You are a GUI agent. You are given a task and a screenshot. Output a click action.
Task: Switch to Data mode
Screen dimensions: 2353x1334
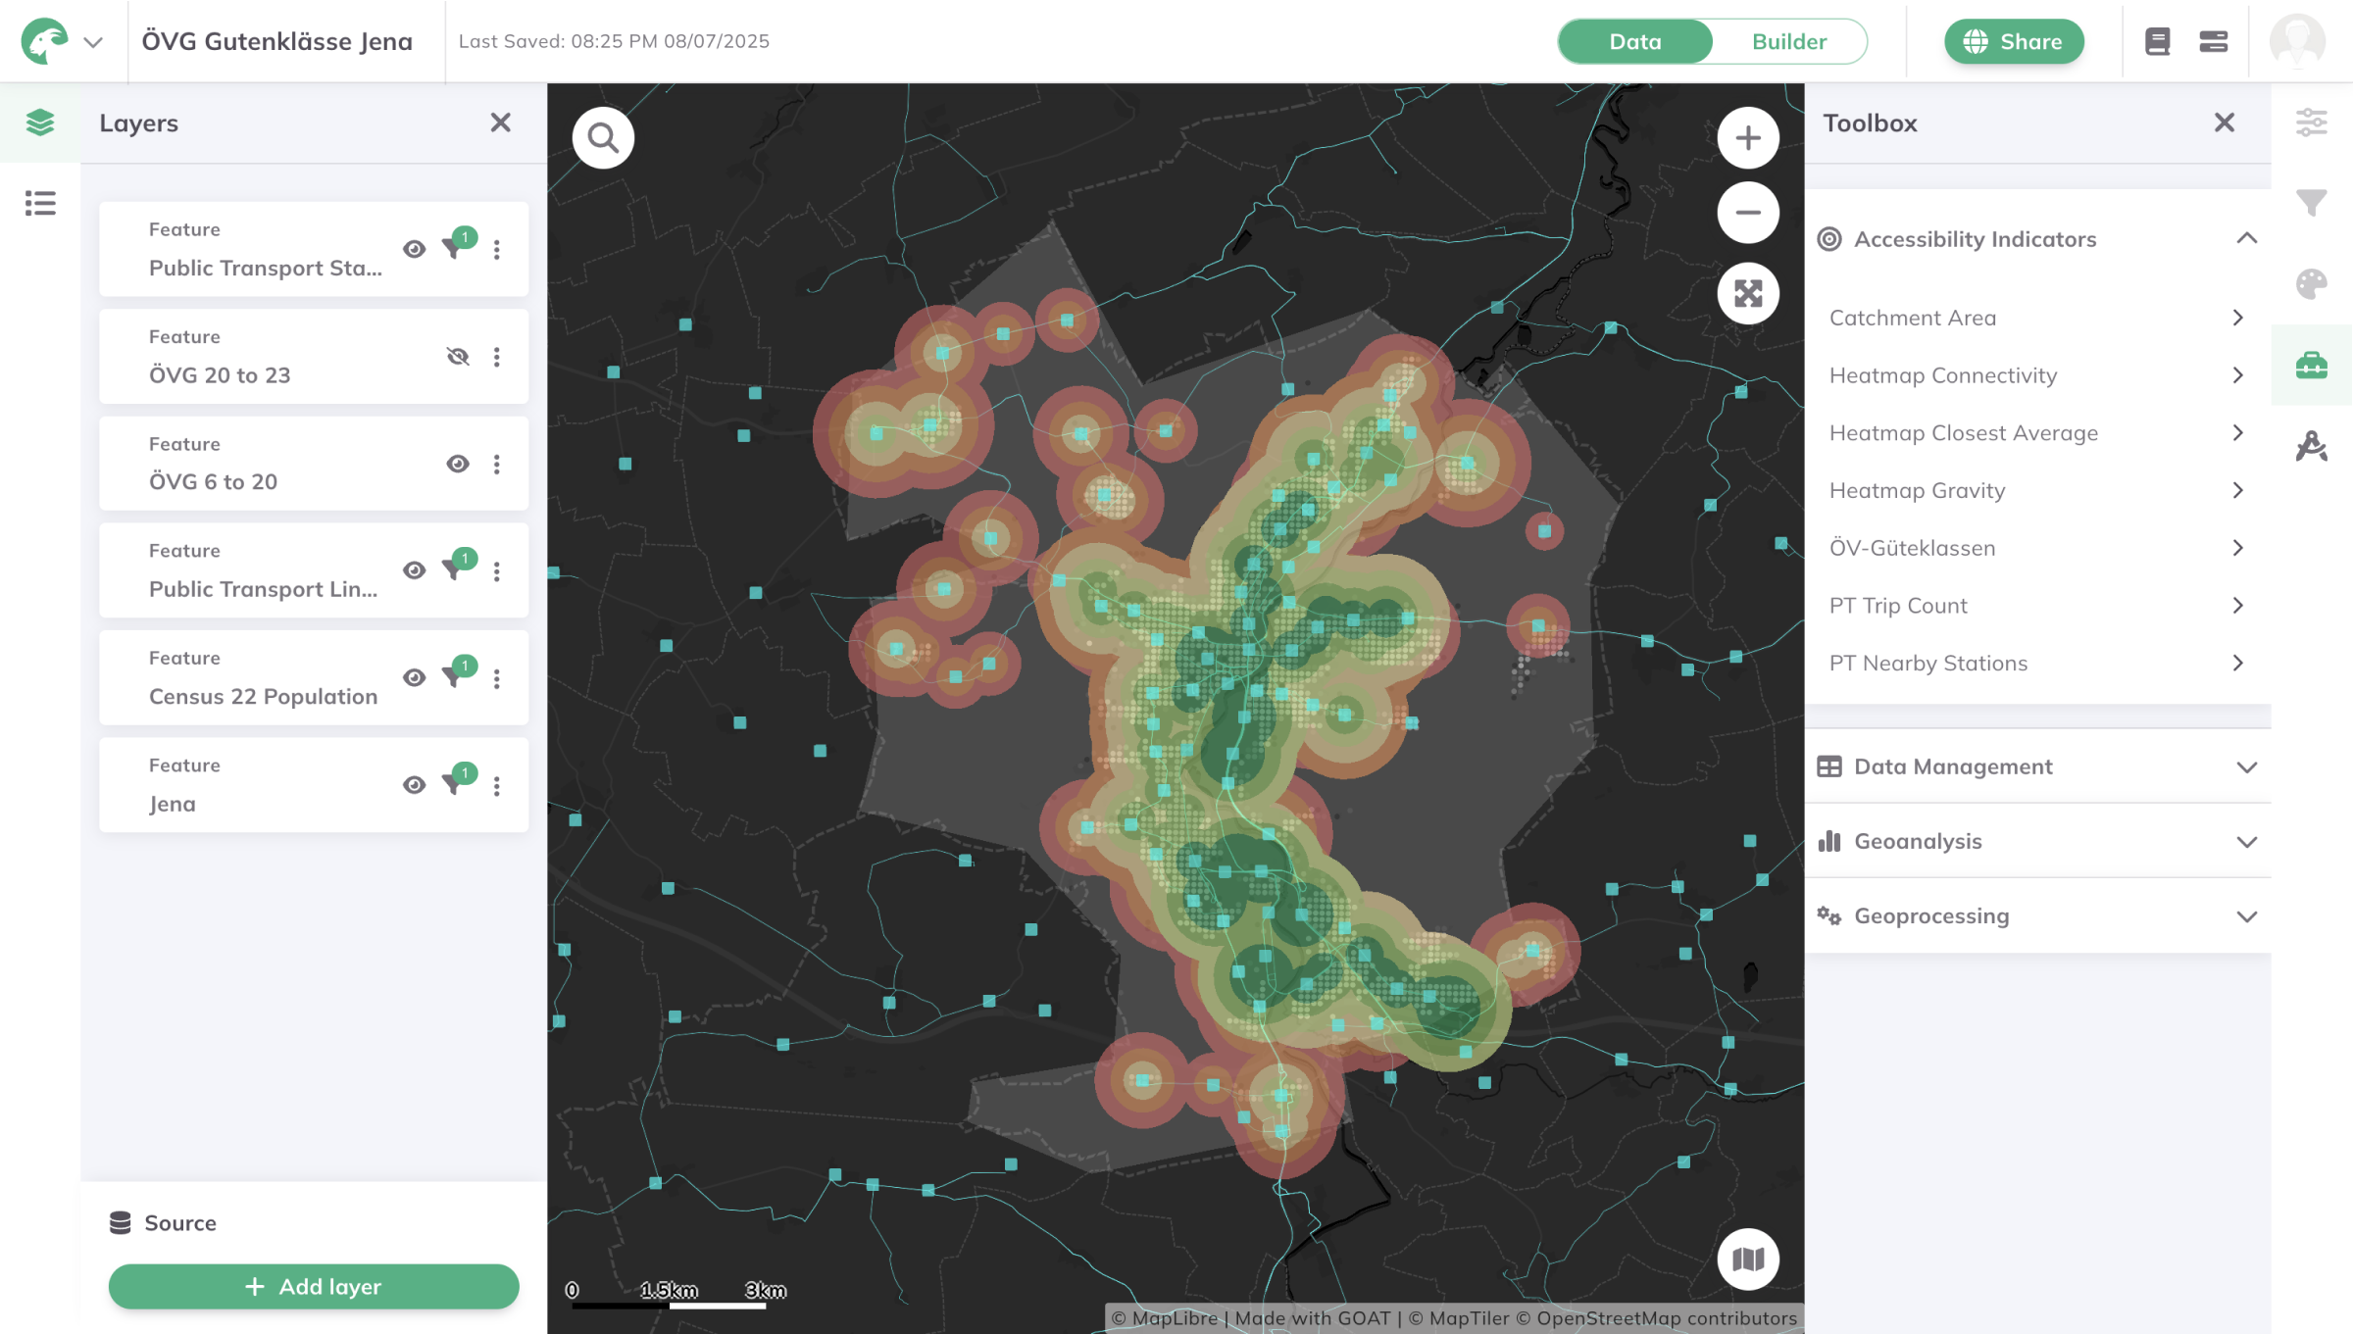(x=1635, y=41)
